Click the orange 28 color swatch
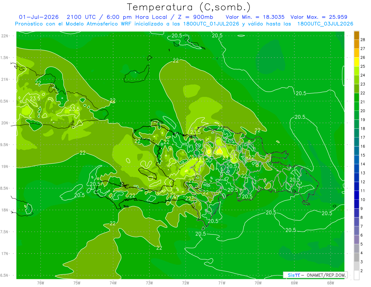The height and width of the screenshot is (287, 371). (356, 36)
